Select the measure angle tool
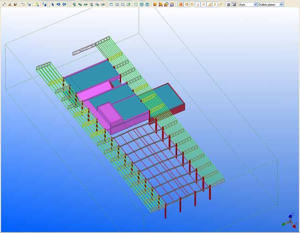300x233 pixels. point(10,4)
